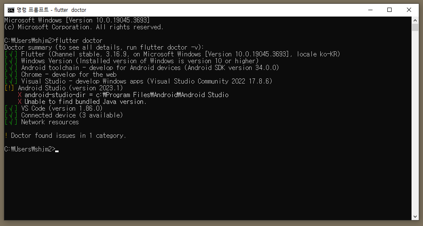Minimize the Command Prompt window
This screenshot has width=423, height=226.
370,10
